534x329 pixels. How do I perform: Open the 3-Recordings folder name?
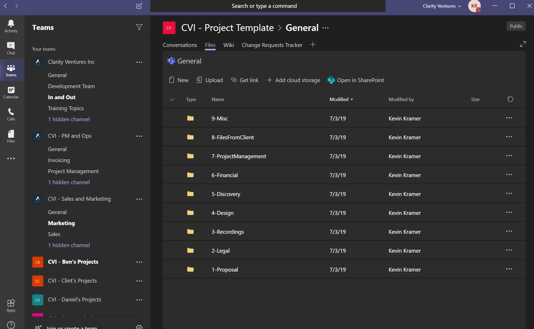tap(228, 232)
